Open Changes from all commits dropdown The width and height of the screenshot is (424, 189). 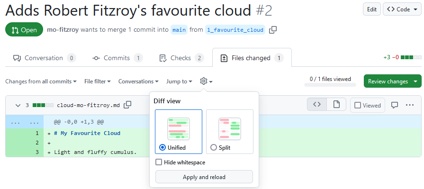point(41,81)
